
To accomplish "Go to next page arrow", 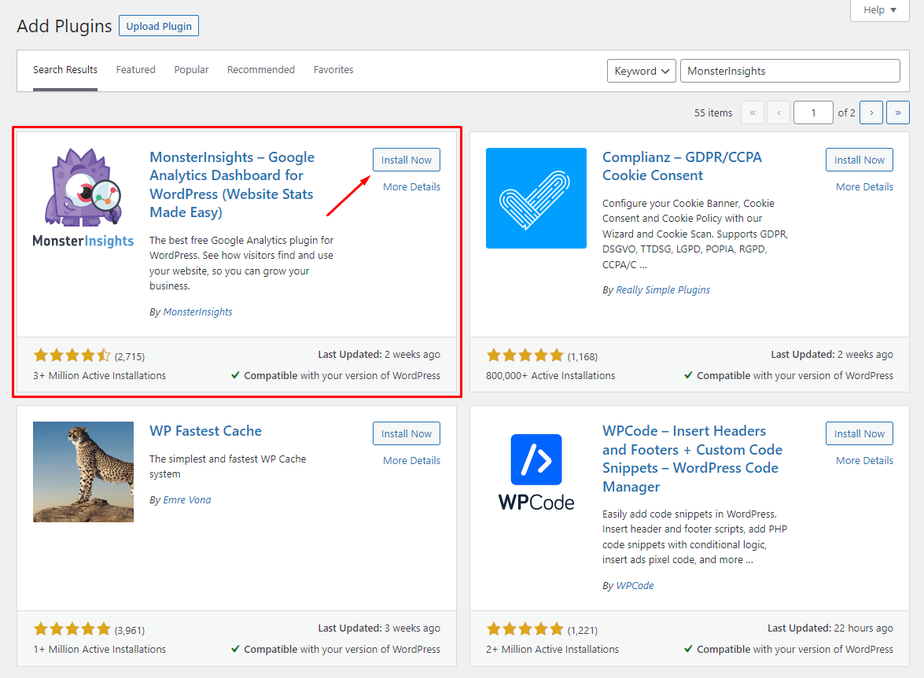I will (x=871, y=112).
